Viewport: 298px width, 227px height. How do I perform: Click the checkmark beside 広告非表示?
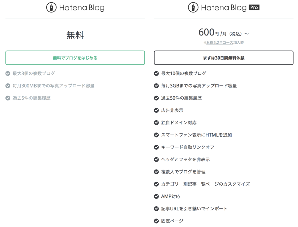click(156, 110)
